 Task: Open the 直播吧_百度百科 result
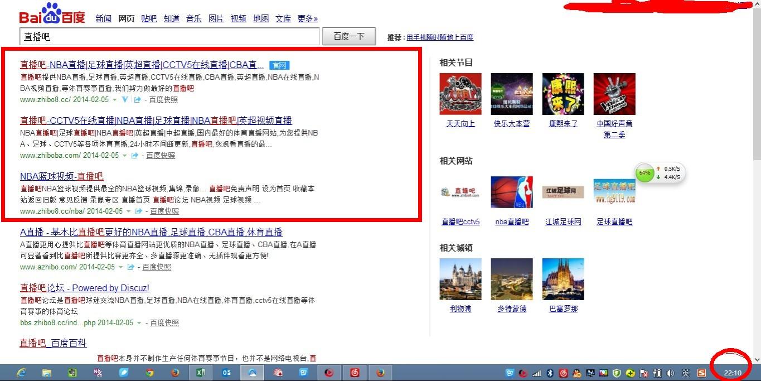tap(54, 343)
